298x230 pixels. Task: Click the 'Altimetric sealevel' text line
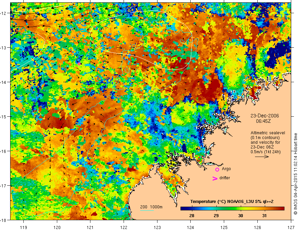point(268,133)
